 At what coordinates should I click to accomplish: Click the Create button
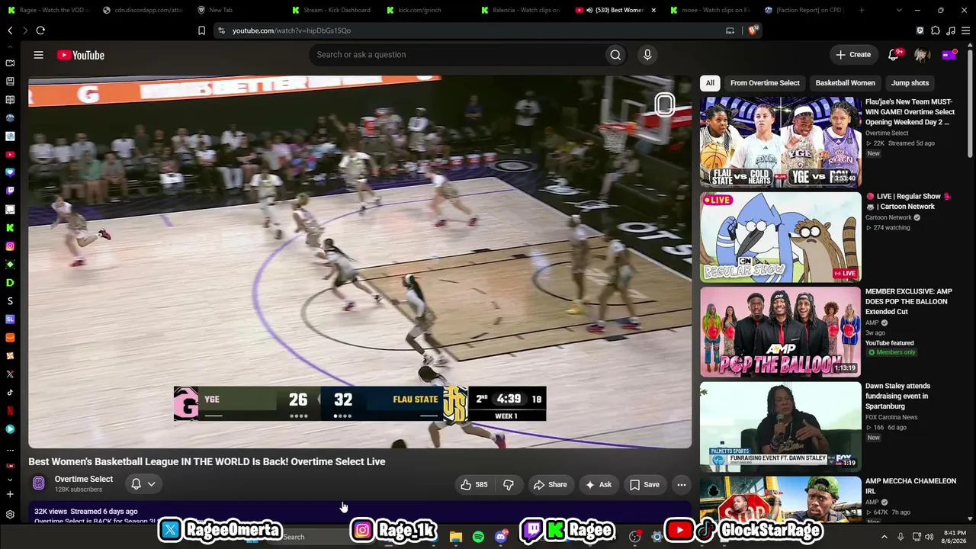pos(852,55)
